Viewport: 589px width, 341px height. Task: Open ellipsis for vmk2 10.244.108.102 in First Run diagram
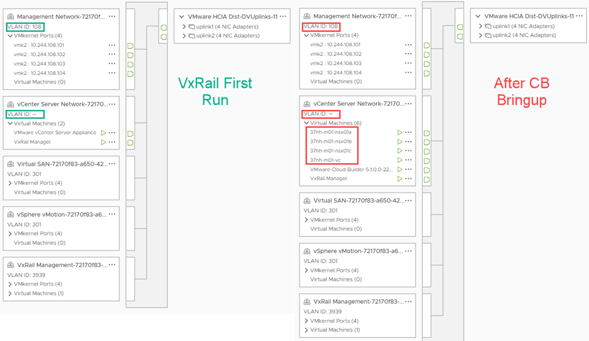[x=112, y=54]
